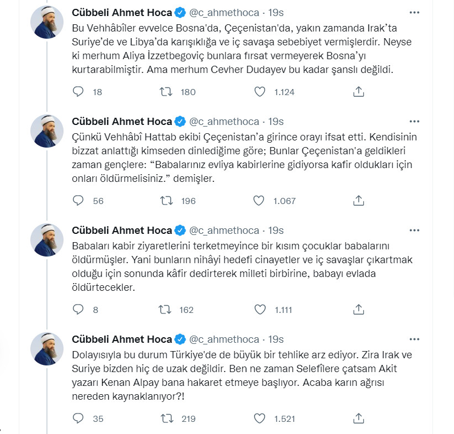Screen dimensions: 454x434
Task: Like the tweet with 1.521 likes
Action: 260,419
